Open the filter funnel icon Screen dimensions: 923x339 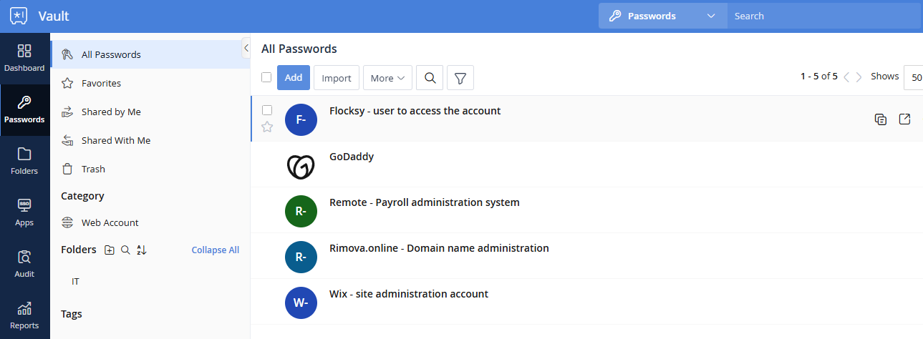point(460,78)
